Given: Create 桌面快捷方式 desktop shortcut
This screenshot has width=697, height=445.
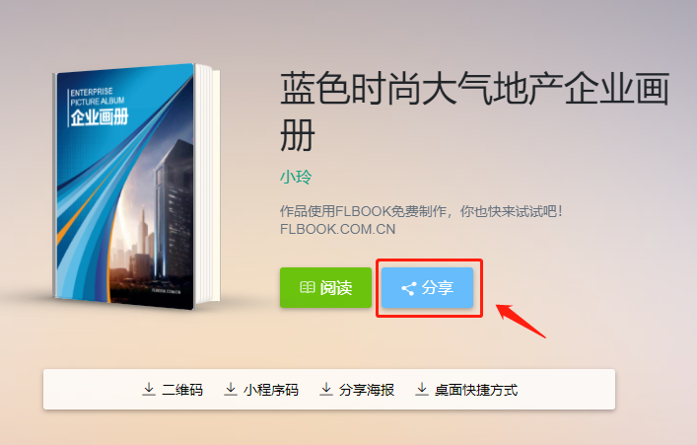Looking at the screenshot, I should [x=466, y=390].
